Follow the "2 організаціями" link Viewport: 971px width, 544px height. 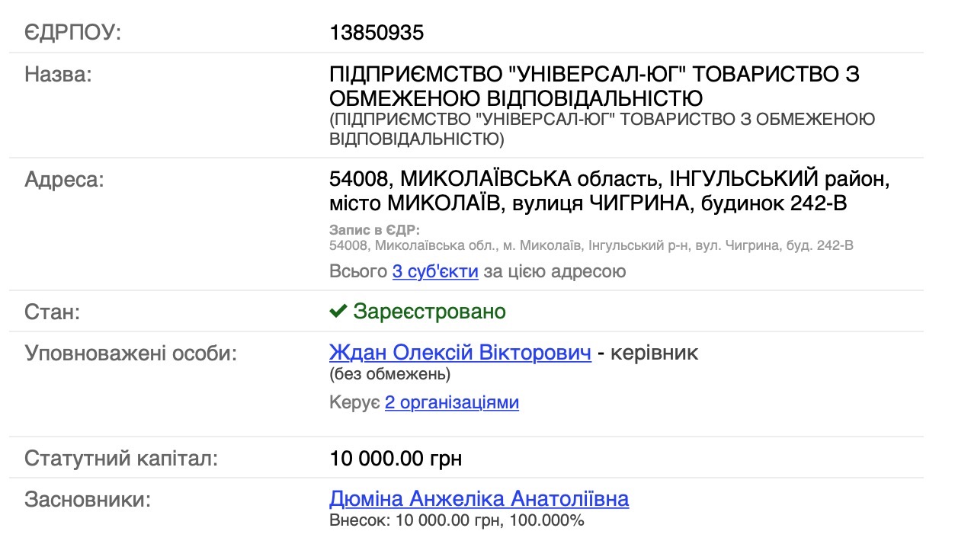click(x=451, y=402)
